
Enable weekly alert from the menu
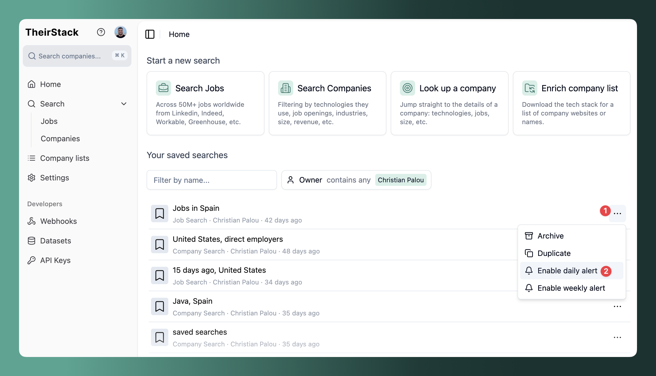click(x=571, y=288)
